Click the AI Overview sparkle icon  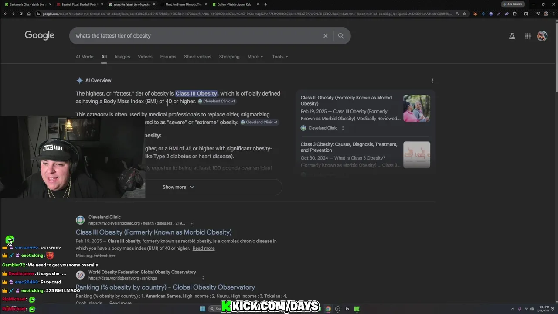pyautogui.click(x=79, y=80)
